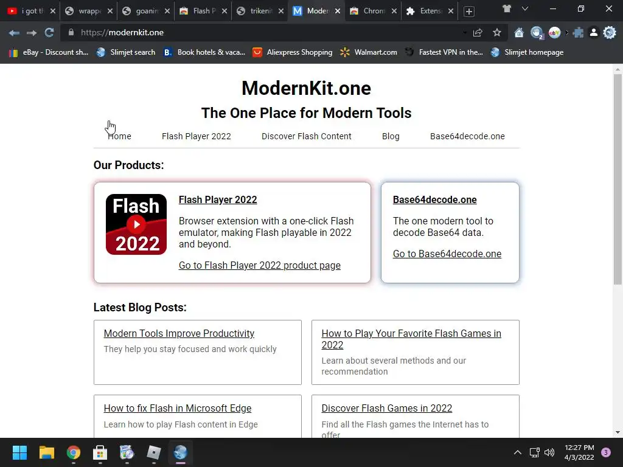Open the Windows Start menu
This screenshot has height=467, width=623.
[19, 452]
